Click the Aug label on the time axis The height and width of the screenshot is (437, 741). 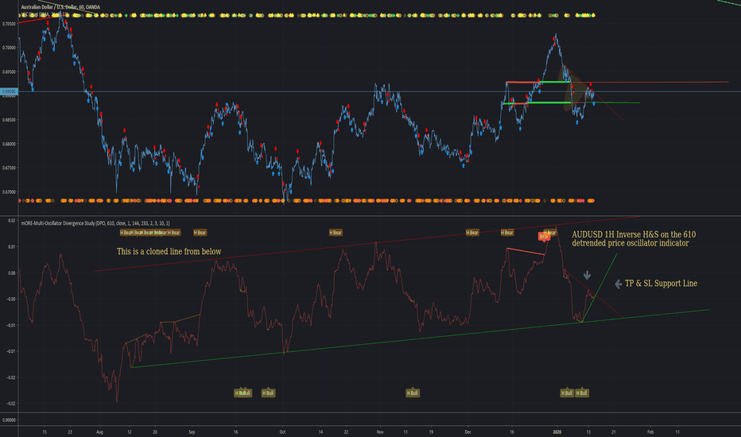[99, 430]
